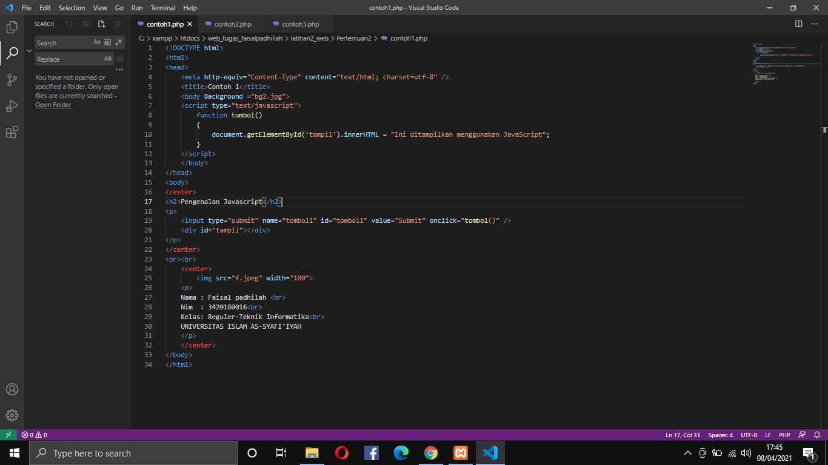Select the Search icon in activity bar

click(x=12, y=53)
